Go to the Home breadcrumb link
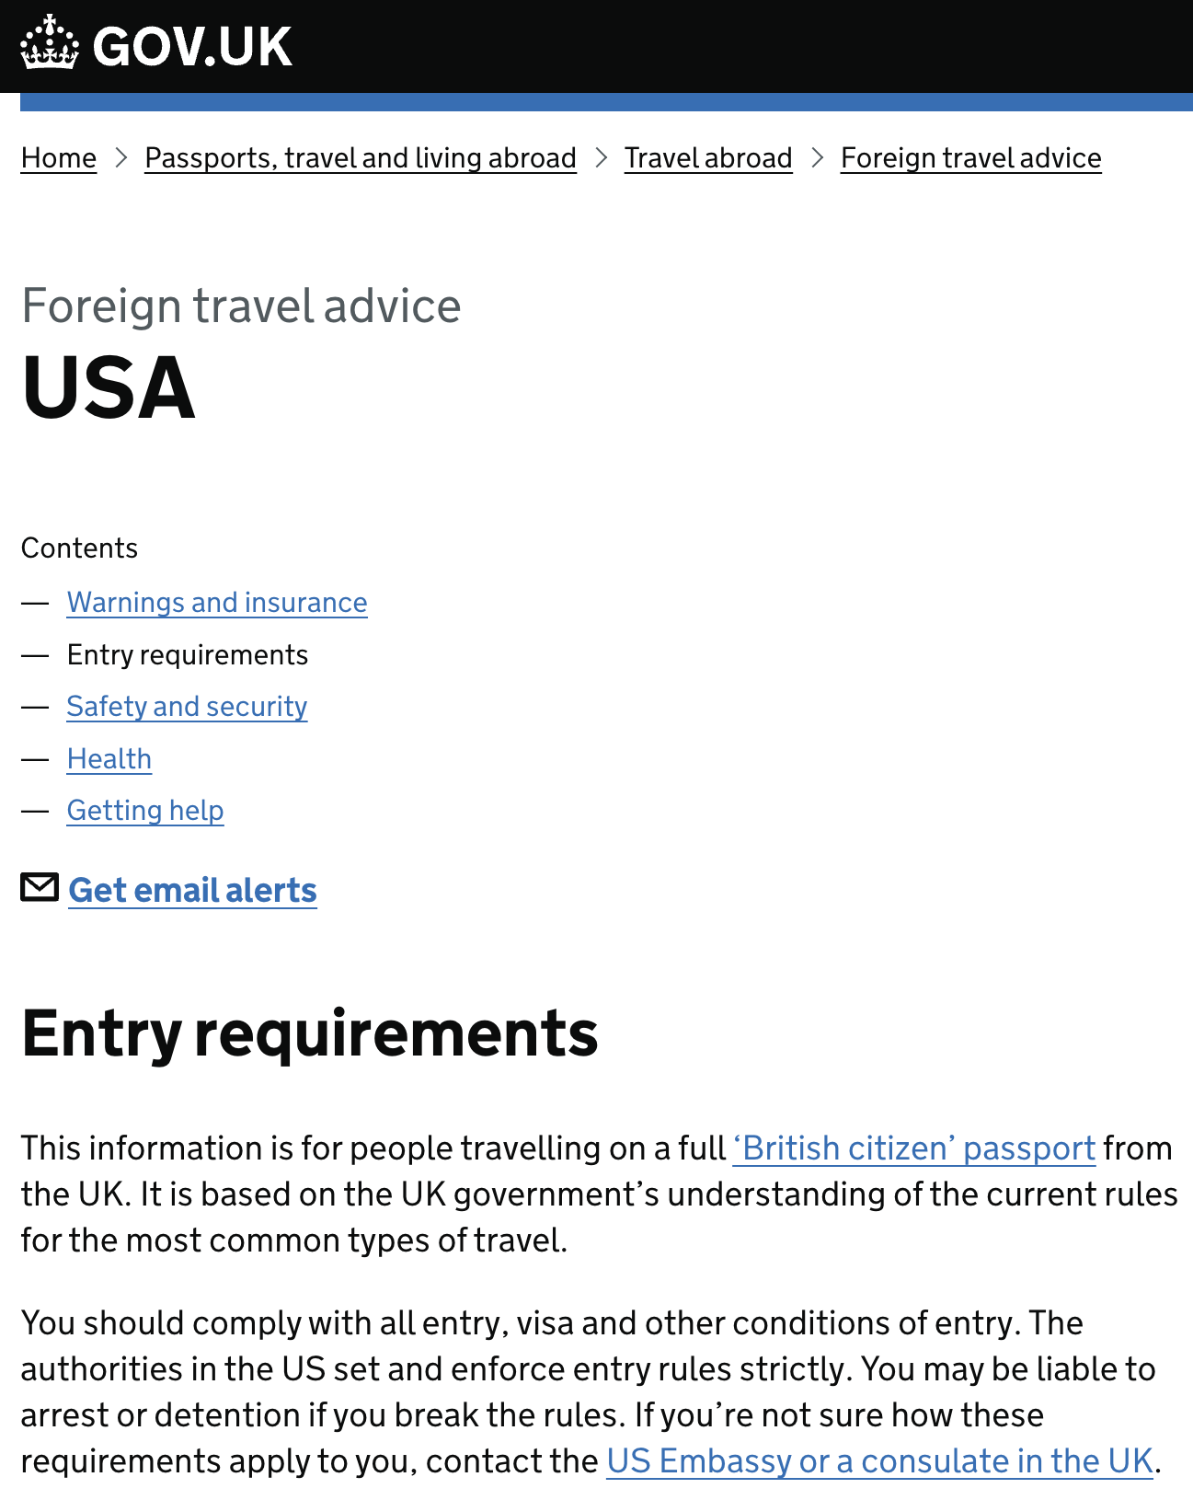The image size is (1193, 1500). click(x=59, y=158)
